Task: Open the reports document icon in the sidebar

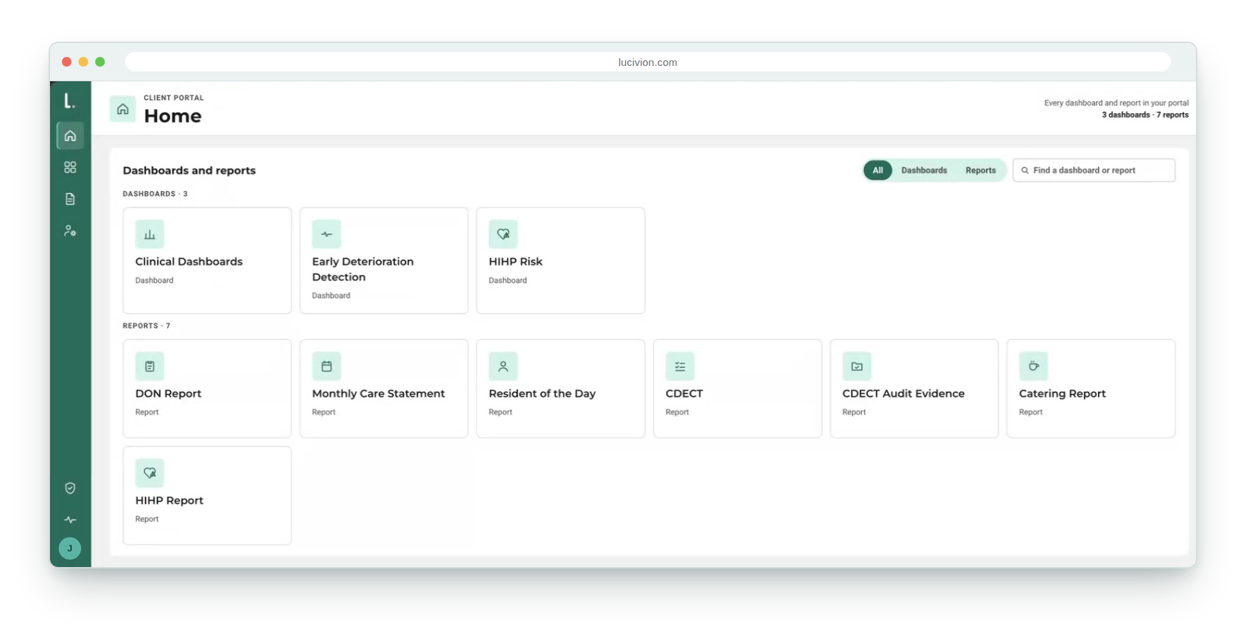Action: coord(70,199)
